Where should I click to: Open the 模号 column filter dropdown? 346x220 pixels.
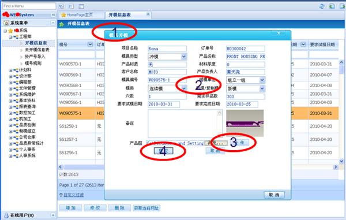tap(90, 44)
